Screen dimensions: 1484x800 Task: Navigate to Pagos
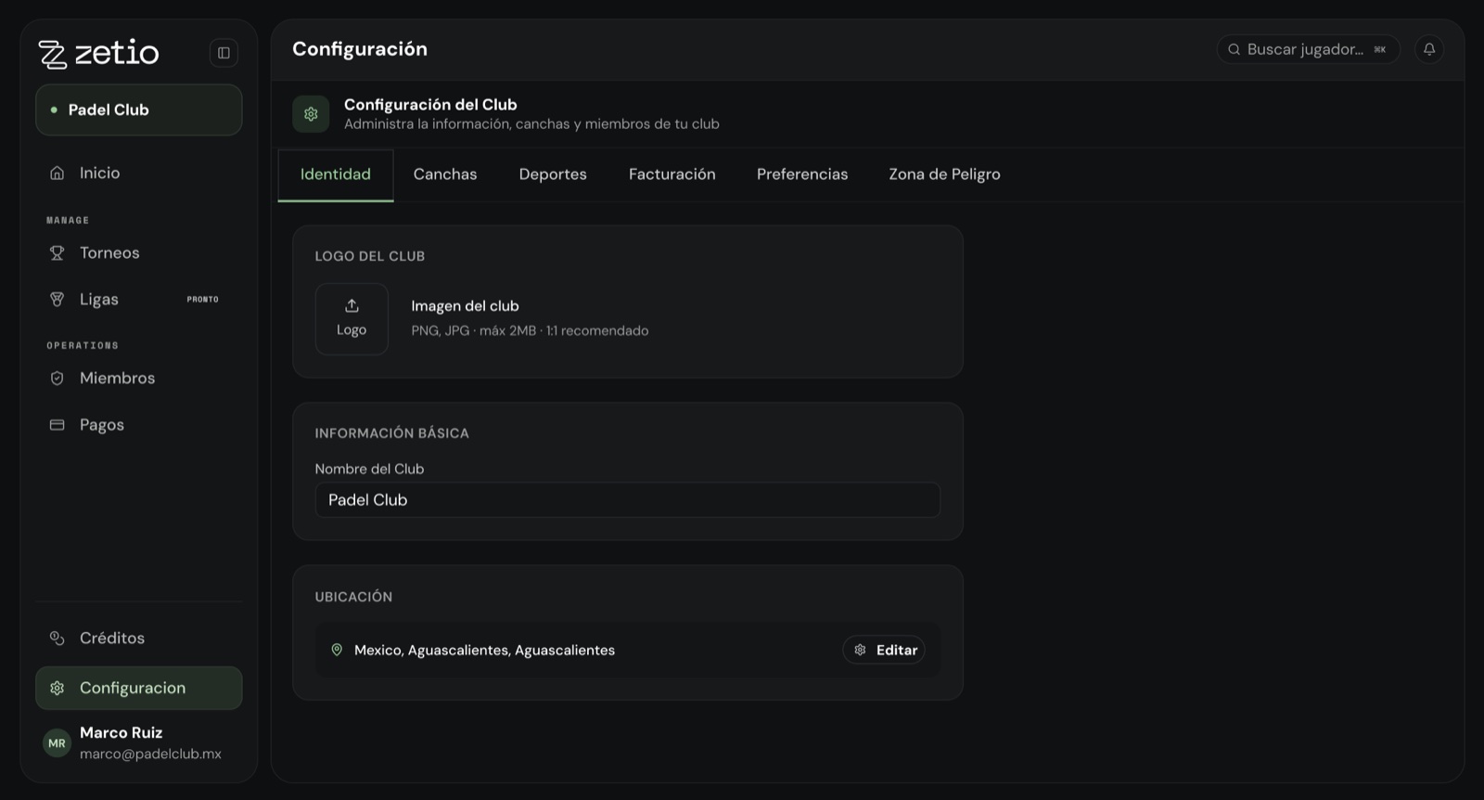(x=139, y=425)
